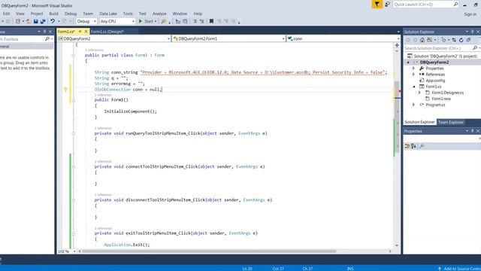Screen dimensions: 481x271
Task: Click the Home icon in Solution Explorer
Action: coord(422,40)
